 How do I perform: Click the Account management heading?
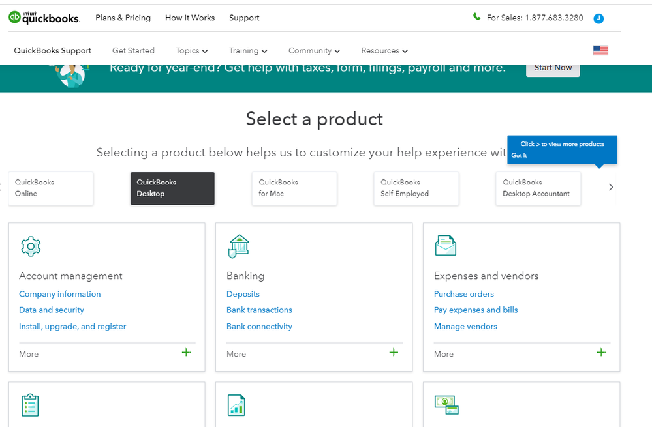point(70,276)
